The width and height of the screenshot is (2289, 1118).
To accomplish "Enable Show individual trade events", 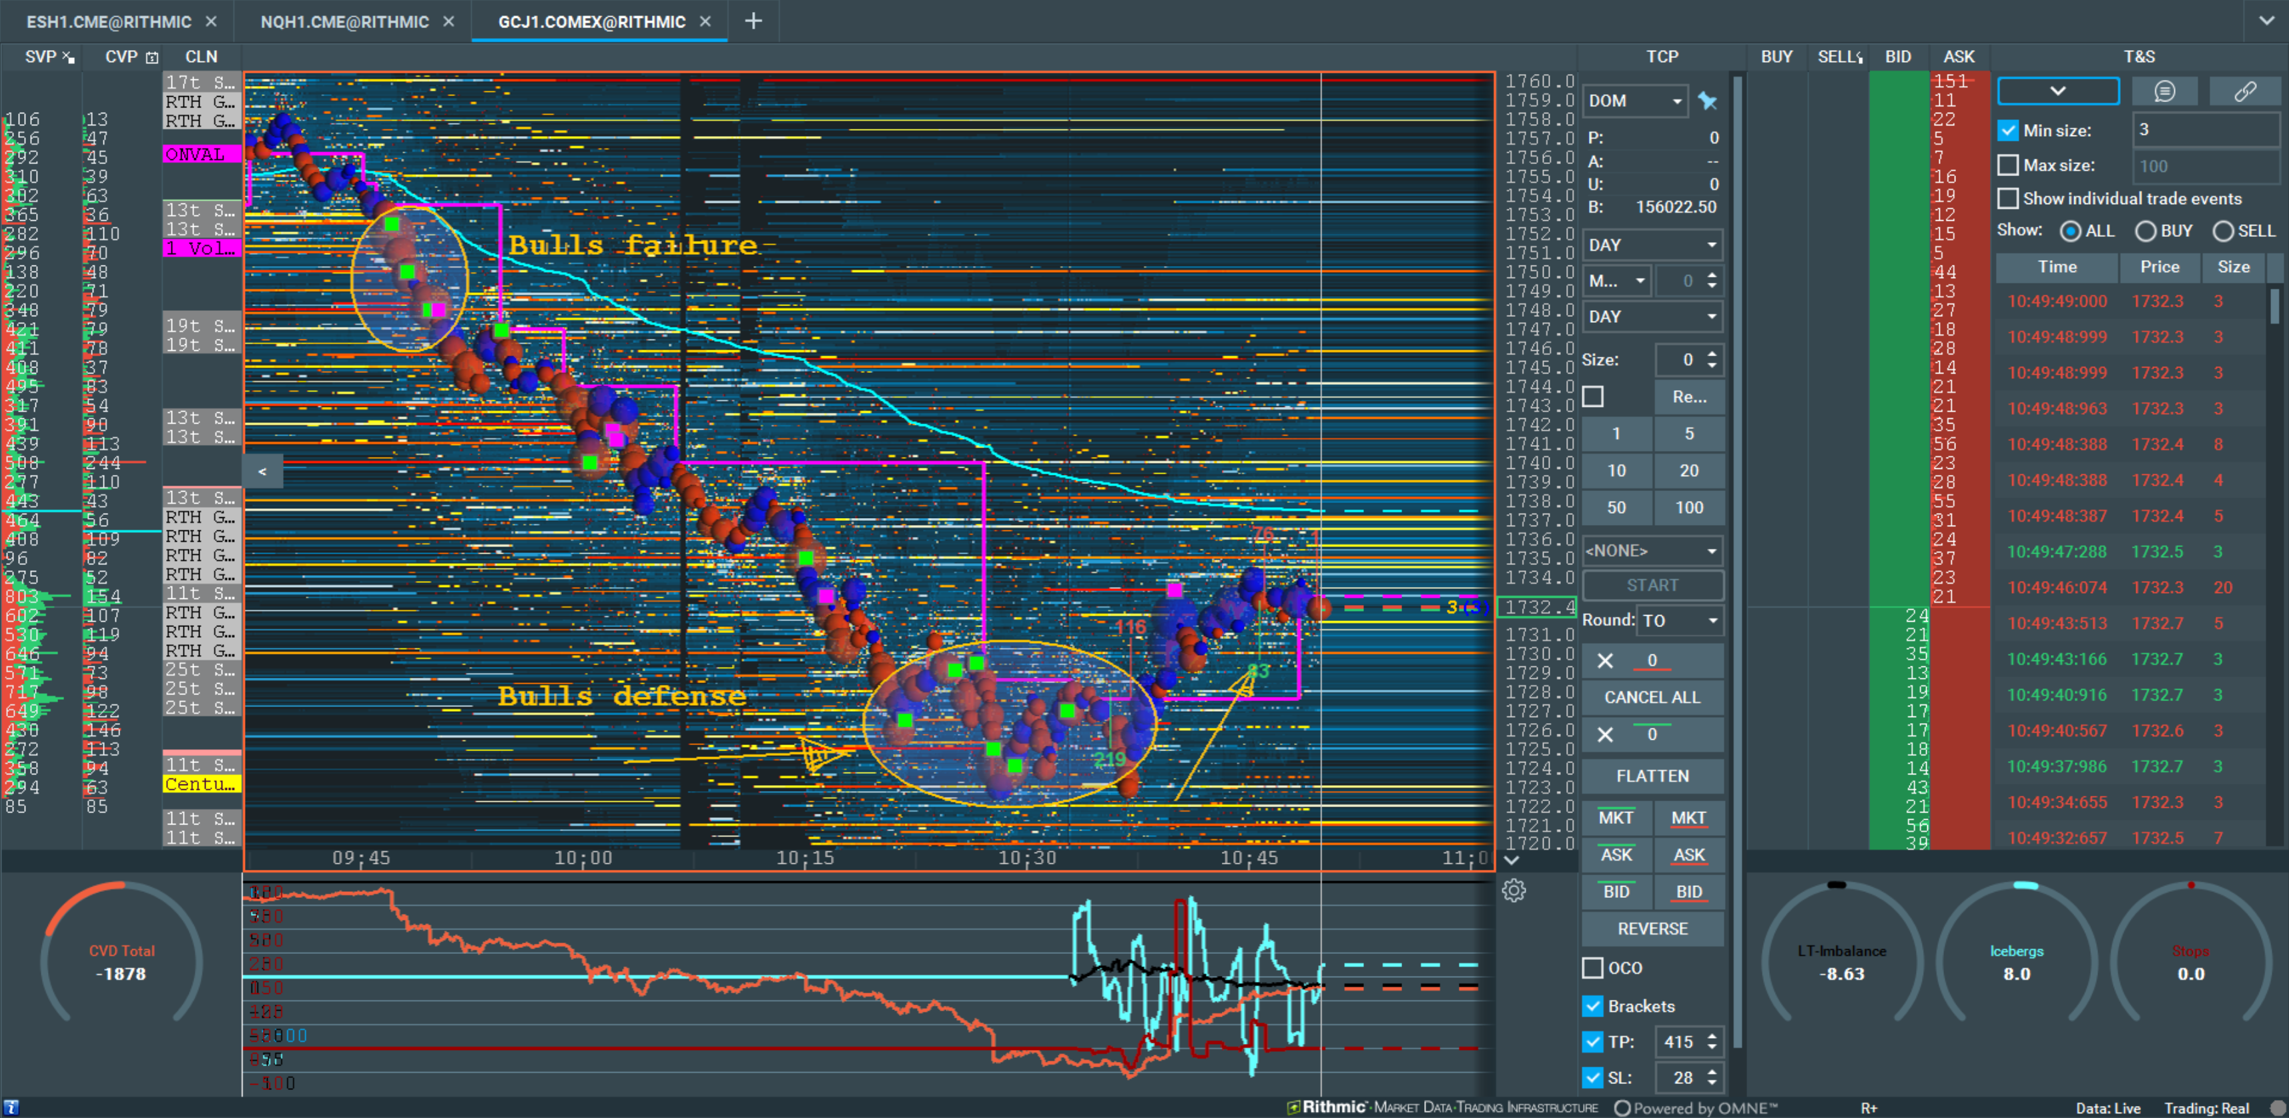I will (2007, 198).
